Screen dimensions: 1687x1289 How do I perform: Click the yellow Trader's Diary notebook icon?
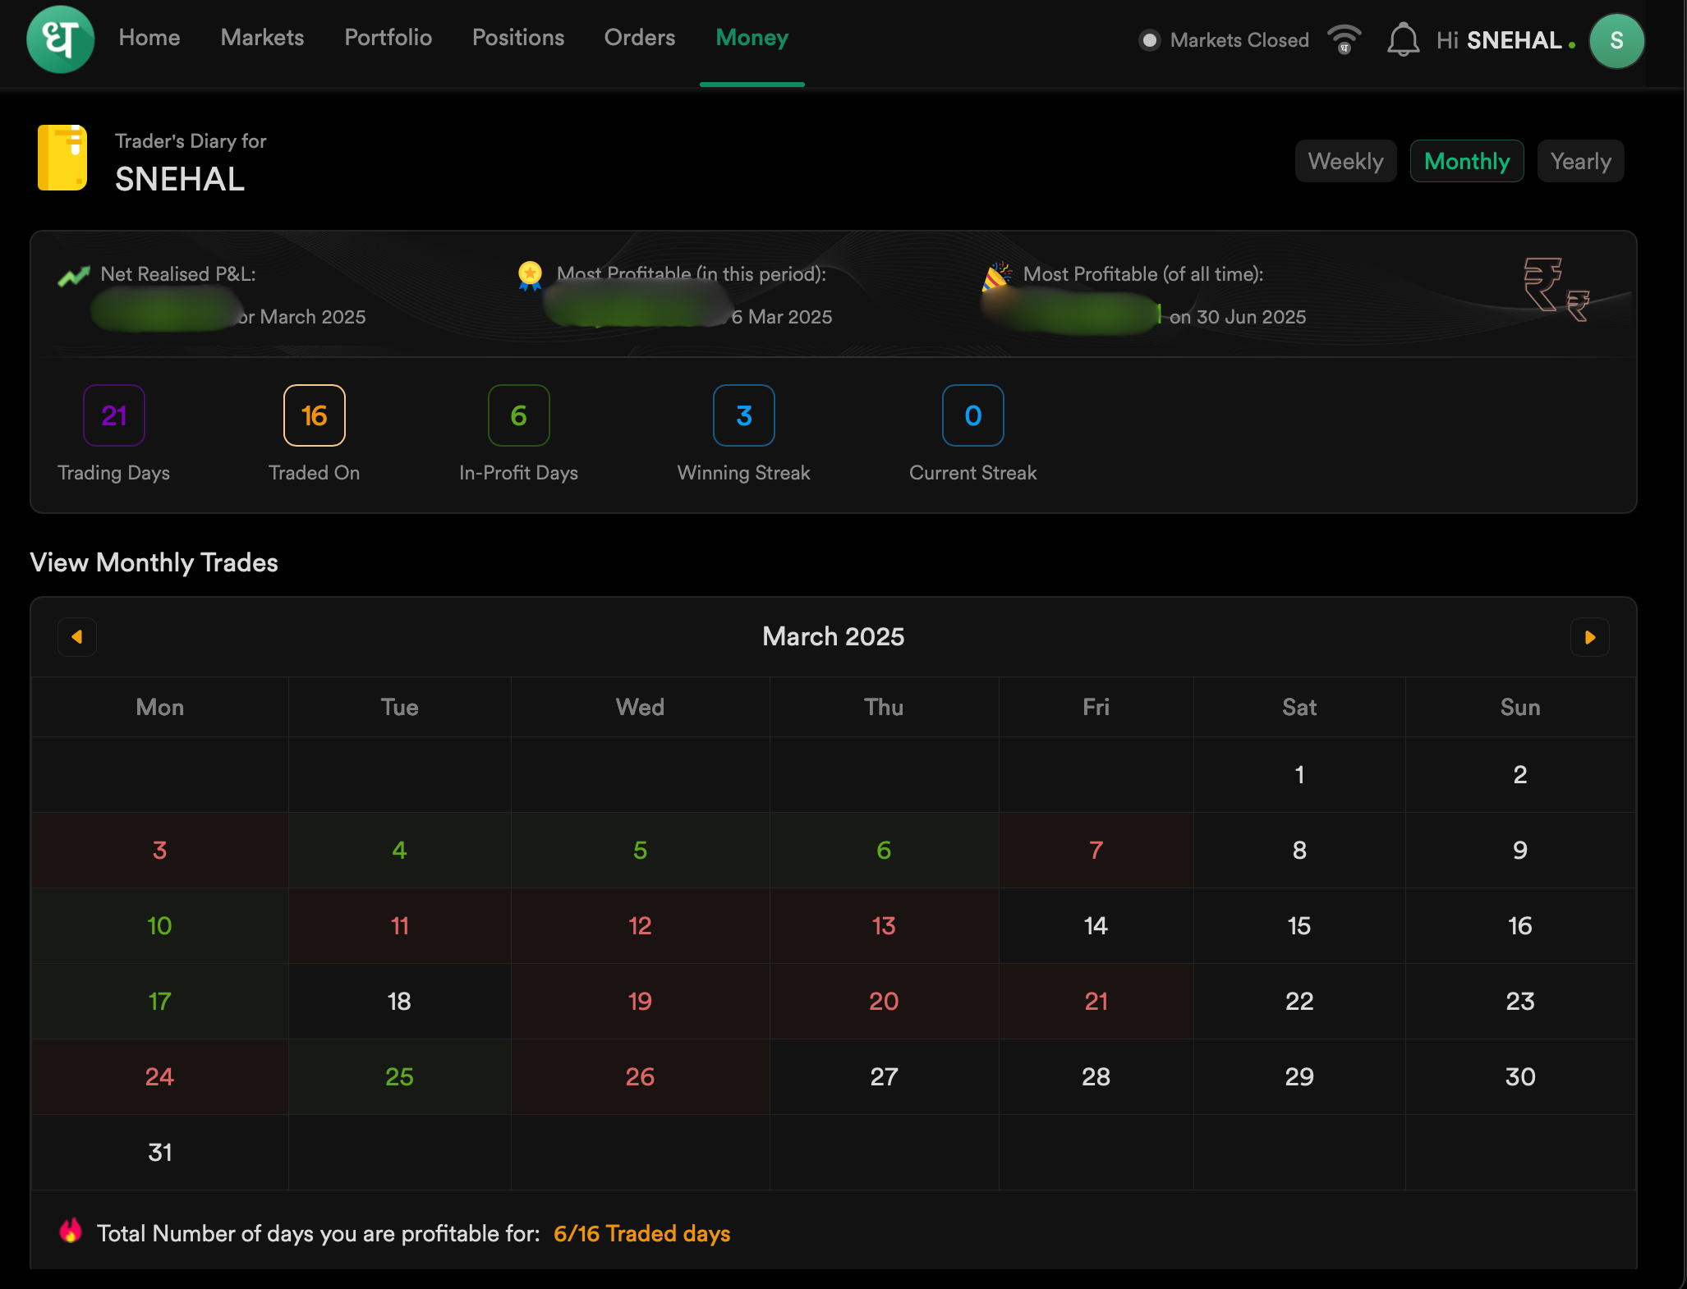point(62,158)
